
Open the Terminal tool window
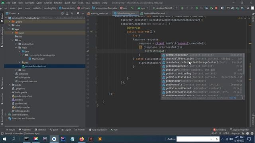40,130
